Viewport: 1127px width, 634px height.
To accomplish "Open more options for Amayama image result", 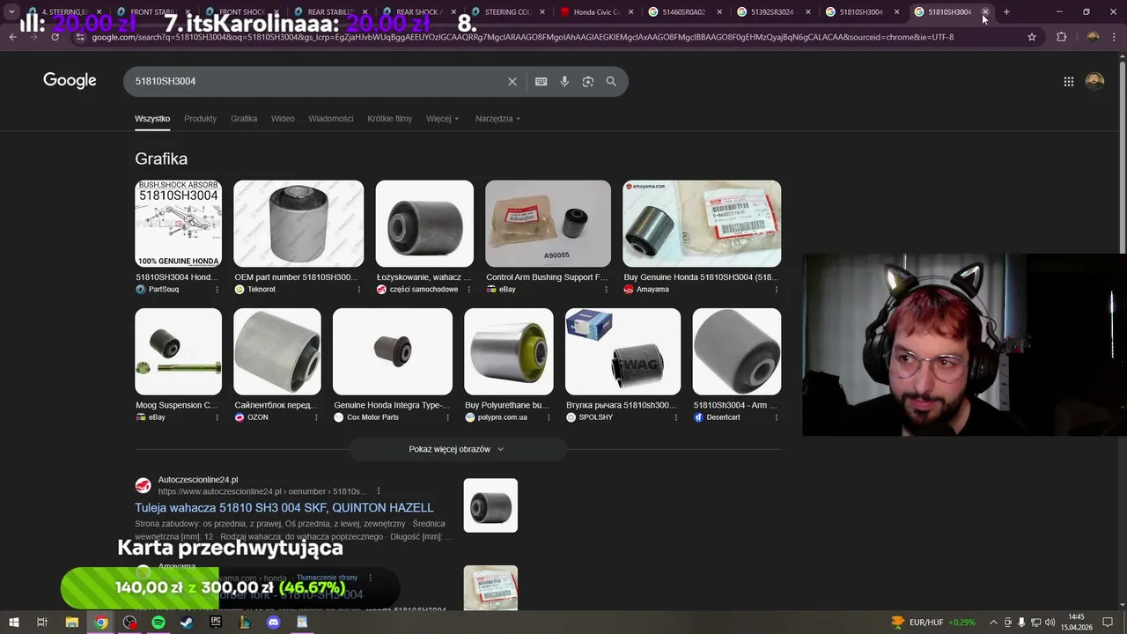I will coord(776,289).
